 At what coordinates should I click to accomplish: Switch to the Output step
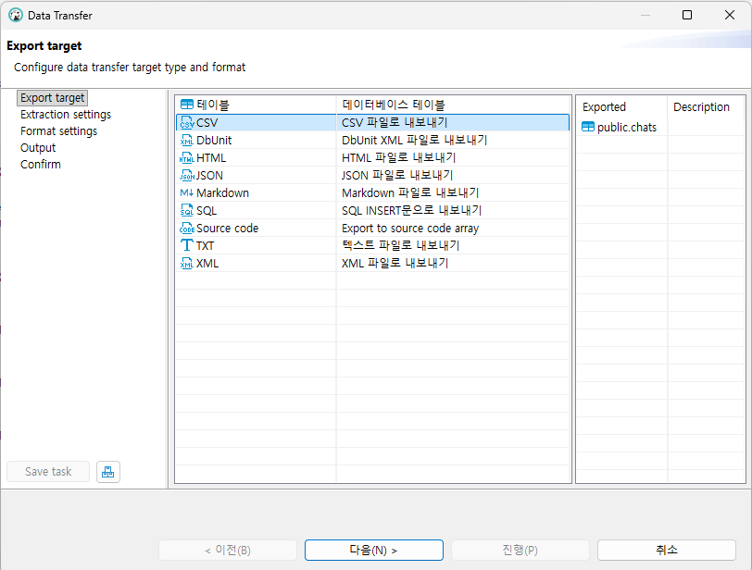[x=38, y=147]
